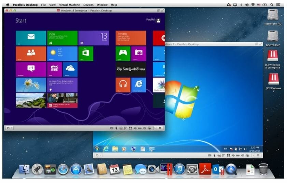Expand status bar arrow in Windows 7 window
This screenshot has height=183, width=287.
253,155
